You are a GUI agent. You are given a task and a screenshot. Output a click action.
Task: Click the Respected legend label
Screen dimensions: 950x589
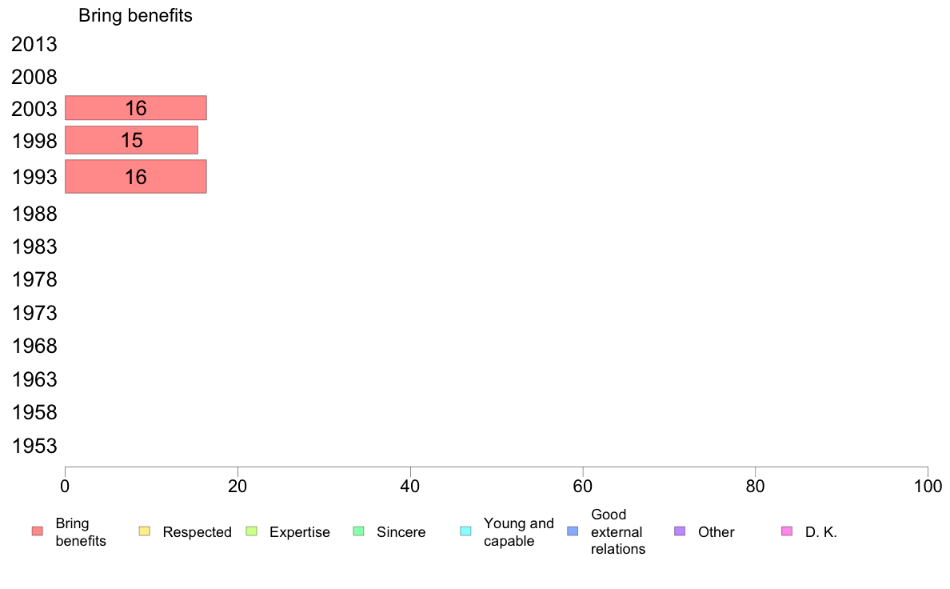[197, 532]
